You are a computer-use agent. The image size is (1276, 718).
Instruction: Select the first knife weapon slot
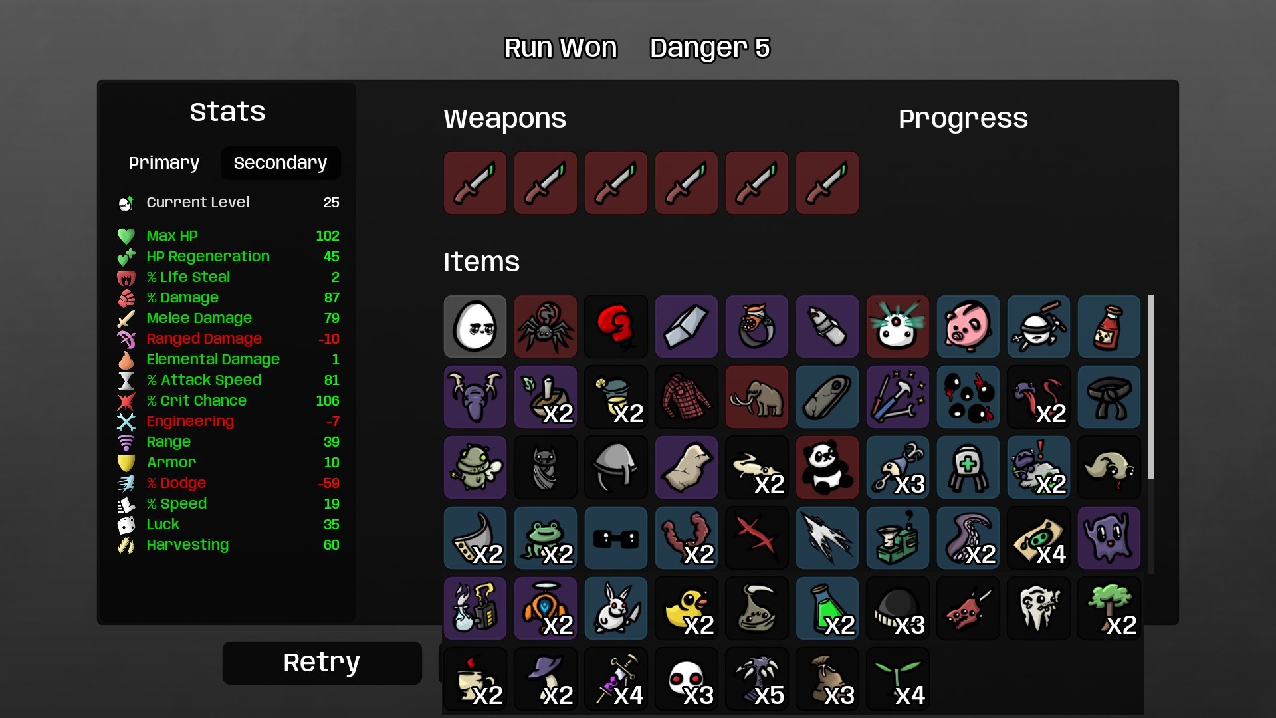475,183
